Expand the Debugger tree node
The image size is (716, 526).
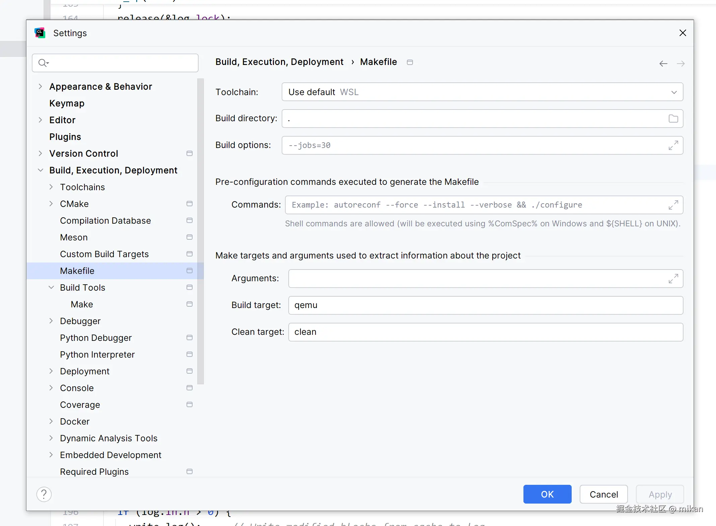point(51,321)
